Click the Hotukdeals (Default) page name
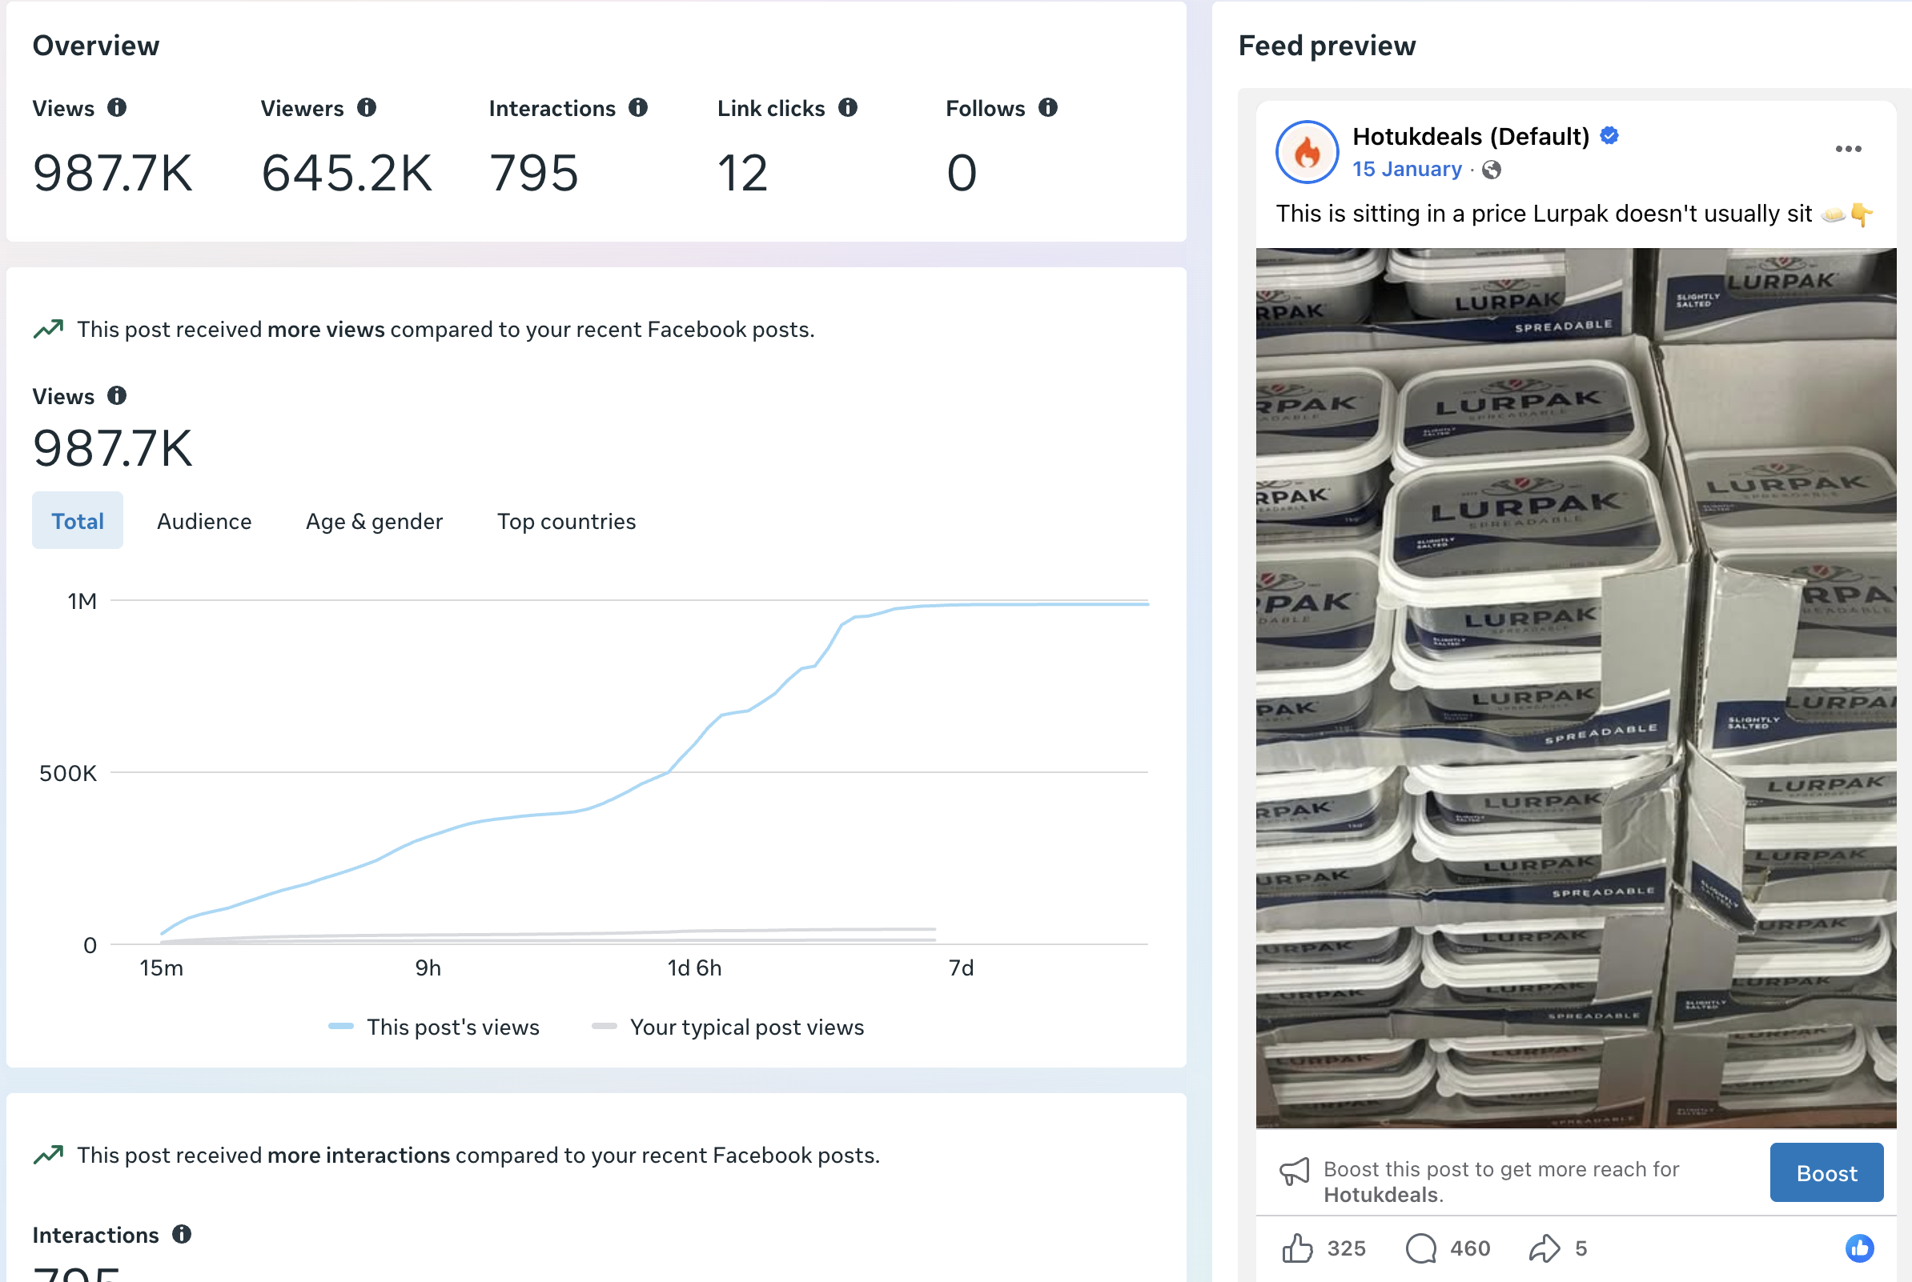Image resolution: width=1912 pixels, height=1282 pixels. [x=1470, y=136]
